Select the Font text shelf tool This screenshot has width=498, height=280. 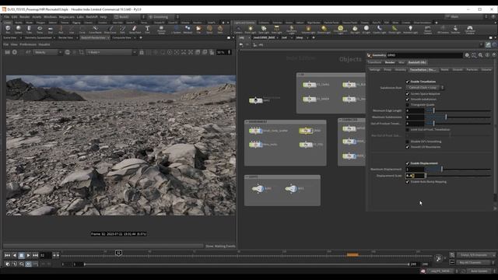(147, 30)
